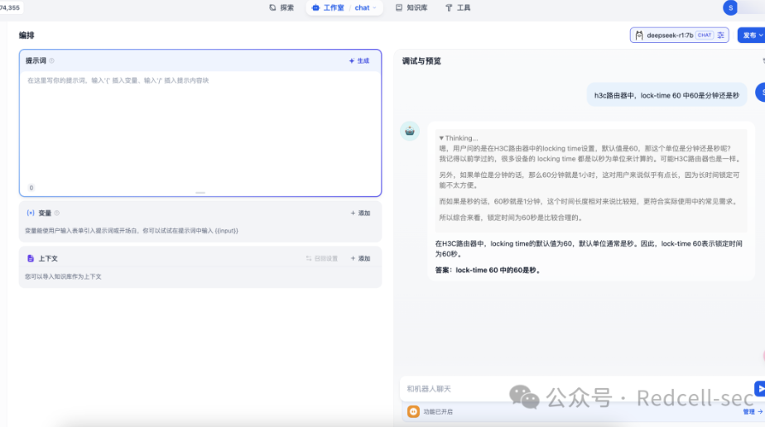Click the send message arrow button
This screenshot has width=765, height=427.
tap(759, 388)
